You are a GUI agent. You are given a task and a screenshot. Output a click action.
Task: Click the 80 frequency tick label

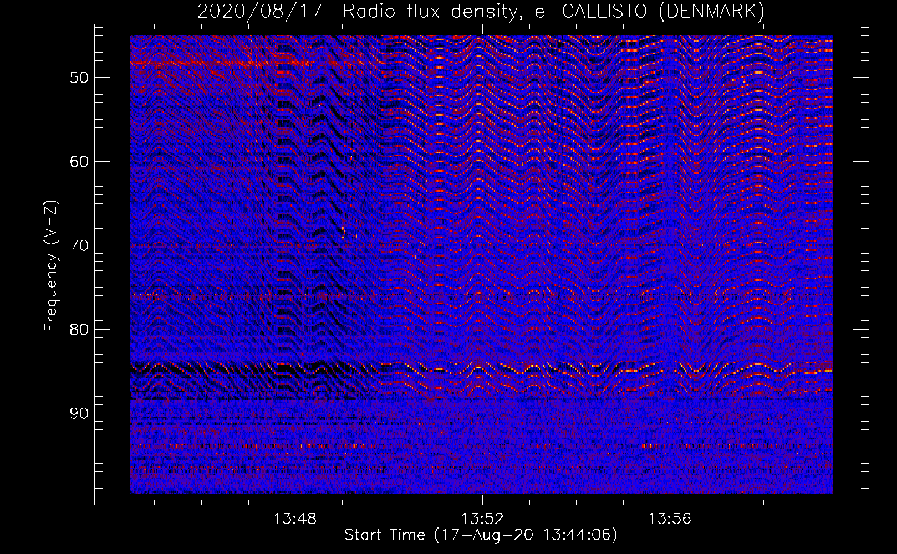coord(79,330)
